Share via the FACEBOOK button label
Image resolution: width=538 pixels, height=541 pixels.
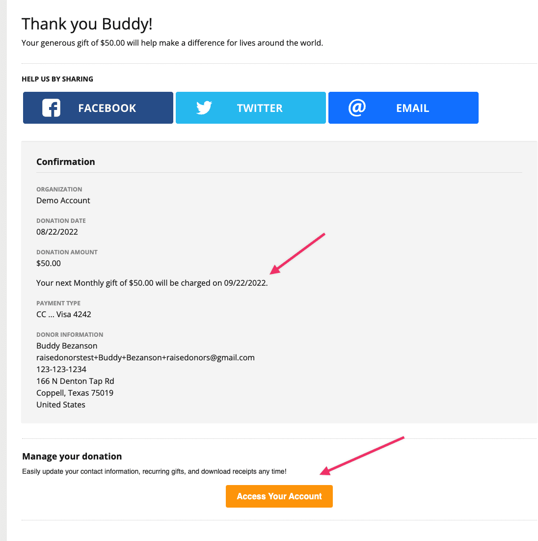click(x=107, y=108)
